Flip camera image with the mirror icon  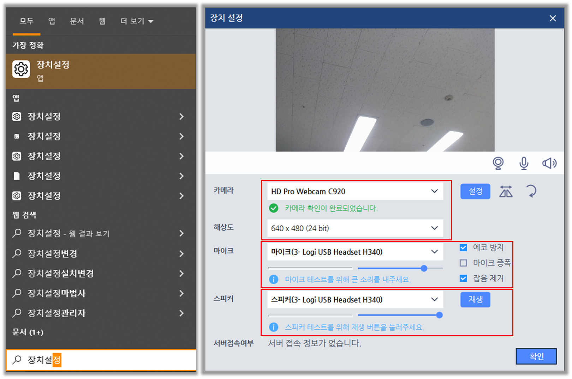point(506,191)
